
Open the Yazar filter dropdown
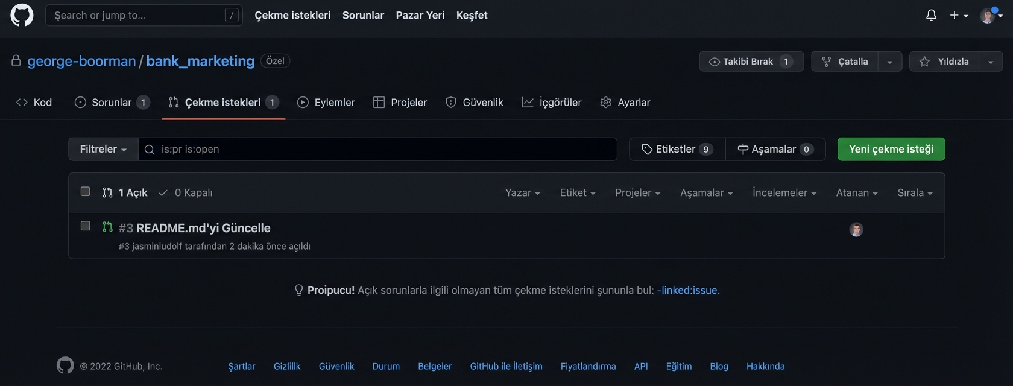coord(522,192)
